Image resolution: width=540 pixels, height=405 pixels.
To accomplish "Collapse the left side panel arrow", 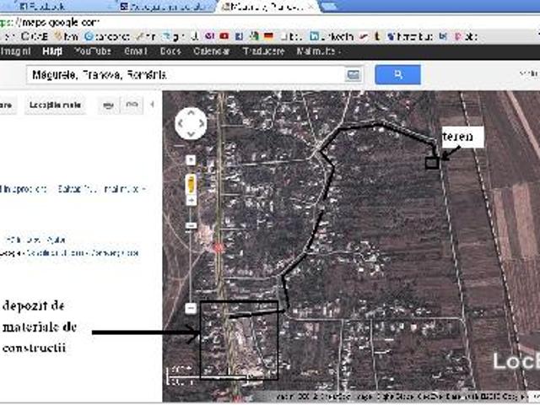I will (152, 105).
